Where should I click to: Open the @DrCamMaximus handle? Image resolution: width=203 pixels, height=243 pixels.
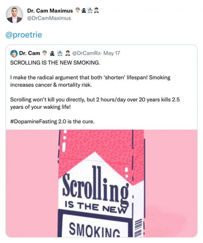pyautogui.click(x=49, y=18)
